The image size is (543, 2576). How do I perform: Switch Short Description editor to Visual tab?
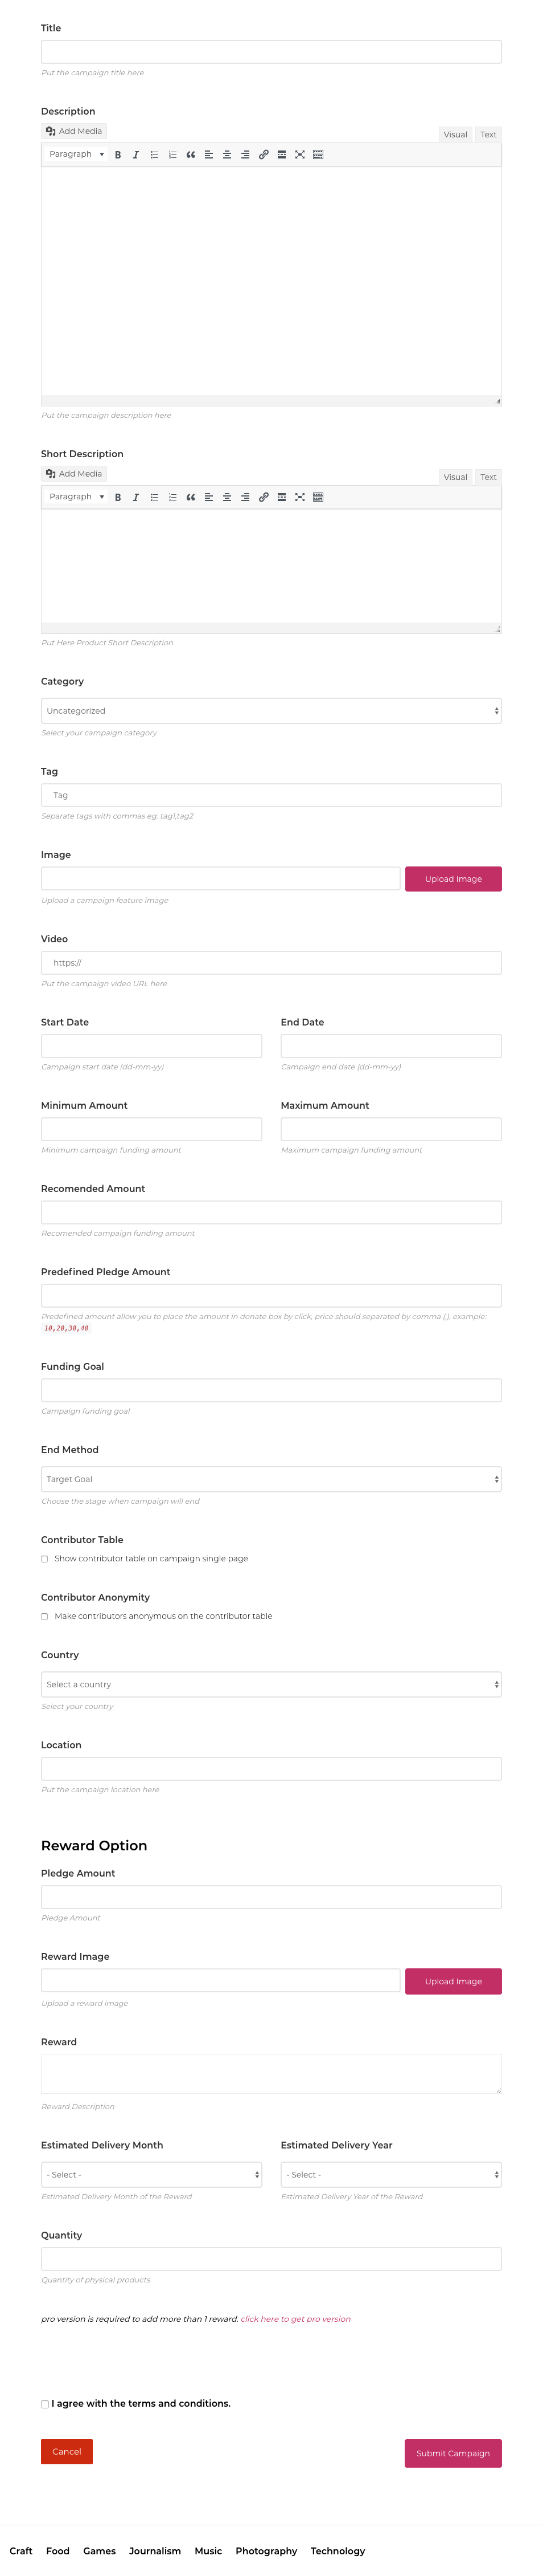(x=455, y=477)
